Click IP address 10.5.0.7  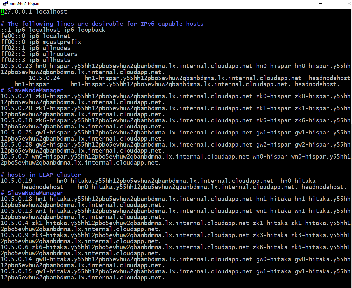coord(15,157)
